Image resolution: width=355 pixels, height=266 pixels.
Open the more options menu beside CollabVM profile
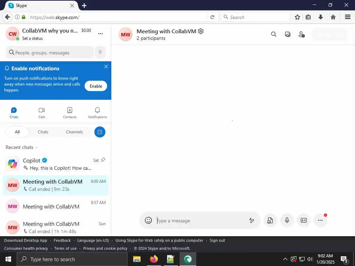click(101, 34)
